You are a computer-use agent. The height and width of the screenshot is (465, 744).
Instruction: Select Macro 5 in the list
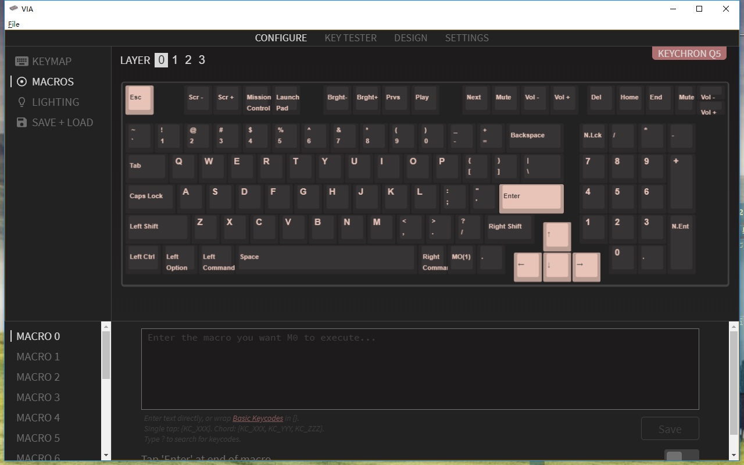(x=38, y=438)
